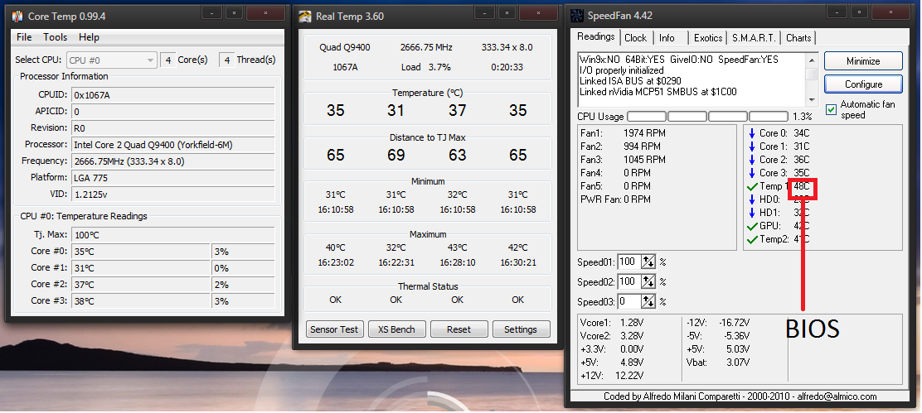The height and width of the screenshot is (413, 922).
Task: Click the second CPU Usage bar in SpeedFan
Action: click(x=687, y=116)
